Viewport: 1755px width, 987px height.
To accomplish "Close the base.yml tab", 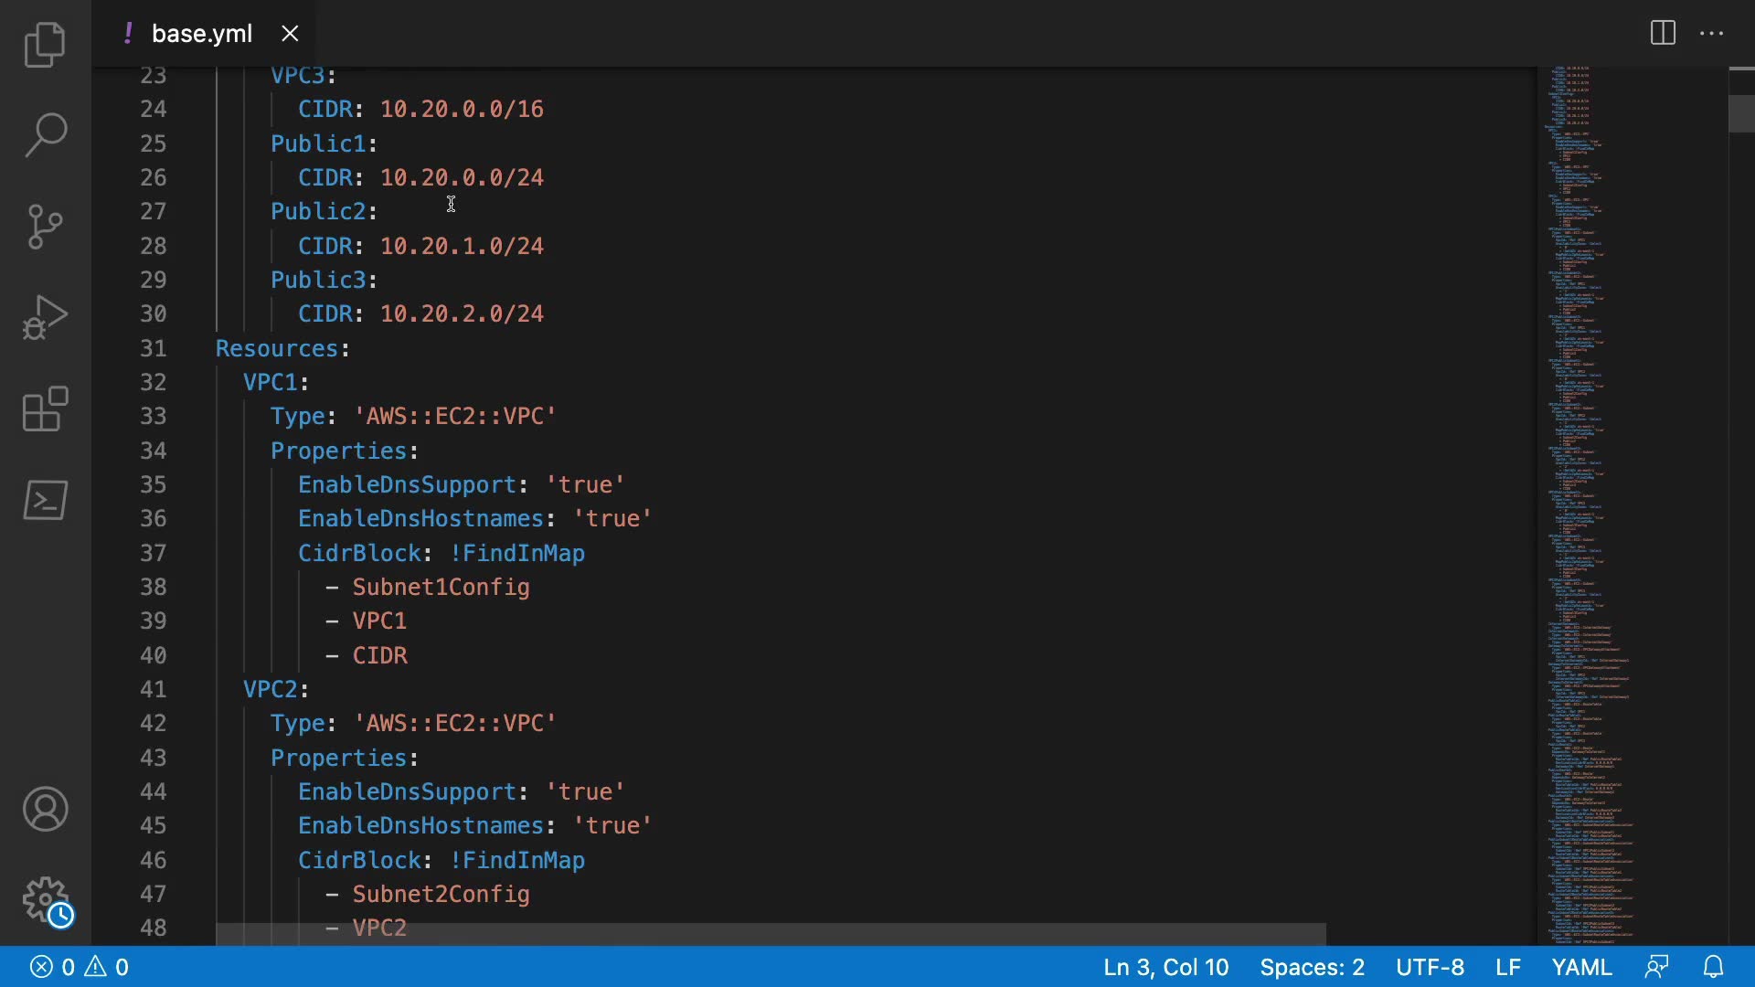I will (290, 34).
